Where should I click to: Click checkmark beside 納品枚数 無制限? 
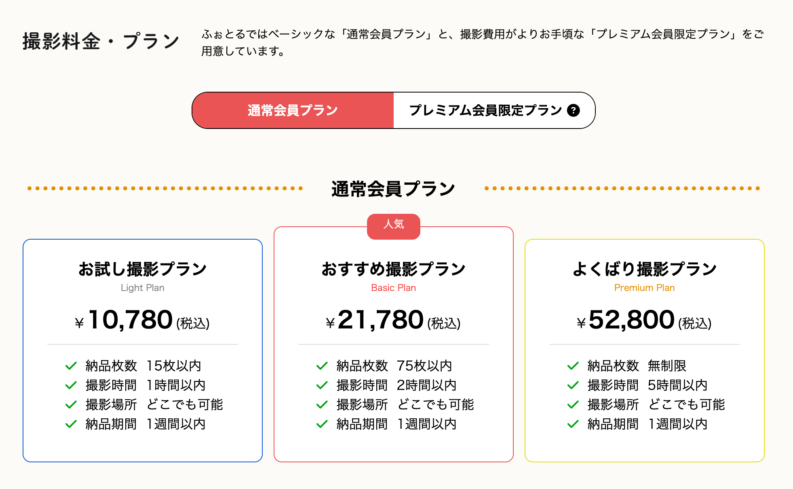573,366
